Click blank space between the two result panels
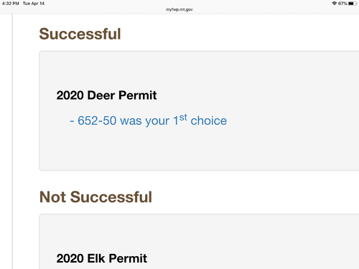This screenshot has width=359, height=269. point(239,179)
